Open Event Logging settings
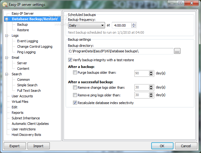This screenshot has height=153, width=201. tap(27, 41)
